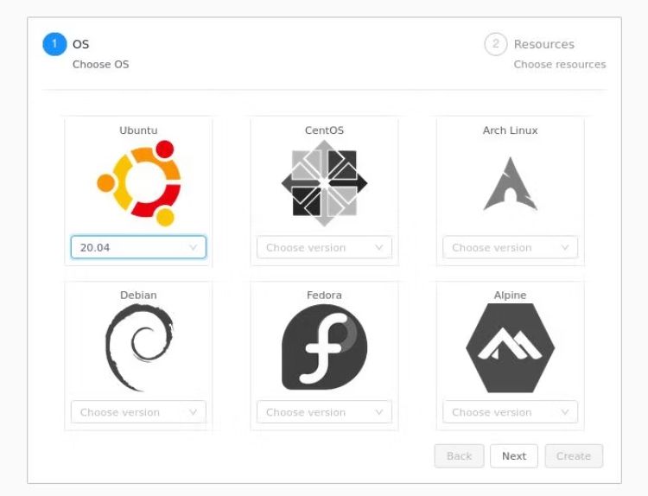Select step 1 circle icon
Screen dimensions: 648x496
click(54, 44)
